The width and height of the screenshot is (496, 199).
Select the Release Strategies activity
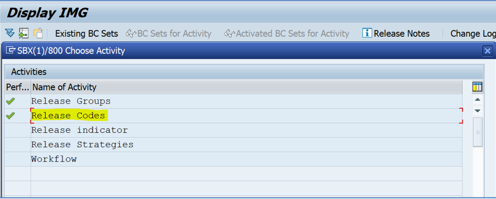[x=82, y=144]
